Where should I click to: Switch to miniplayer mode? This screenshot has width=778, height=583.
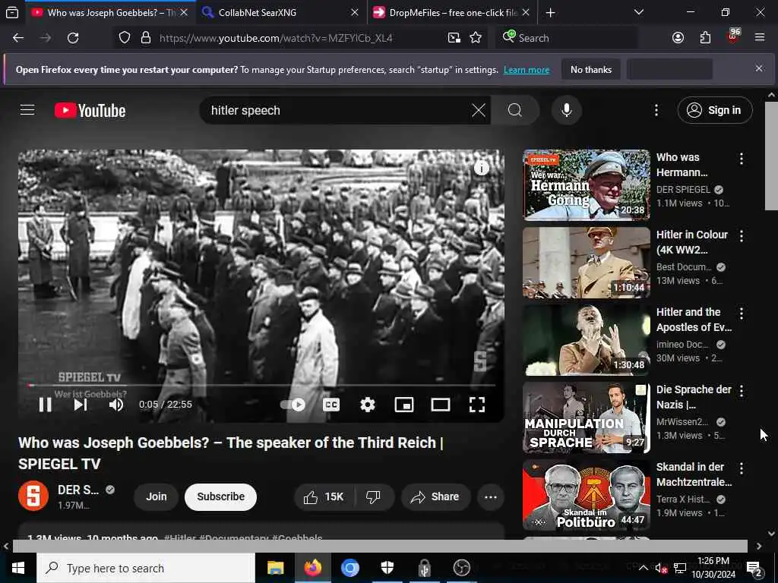[x=404, y=405]
